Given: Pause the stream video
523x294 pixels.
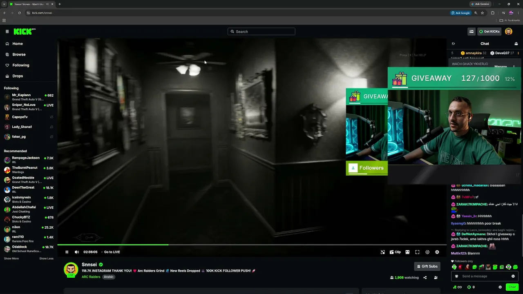Looking at the screenshot, I should tap(67, 252).
